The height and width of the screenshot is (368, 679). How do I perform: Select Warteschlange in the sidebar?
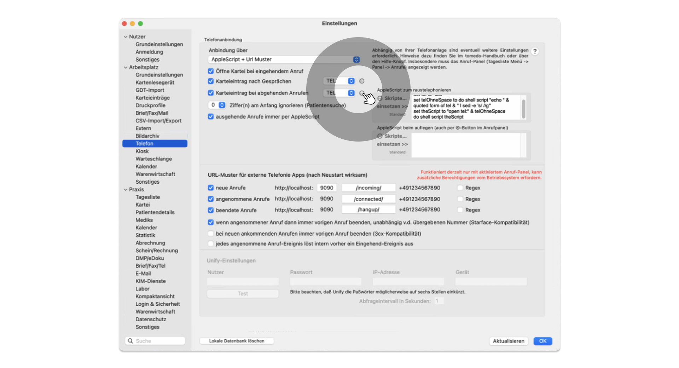pyautogui.click(x=153, y=159)
